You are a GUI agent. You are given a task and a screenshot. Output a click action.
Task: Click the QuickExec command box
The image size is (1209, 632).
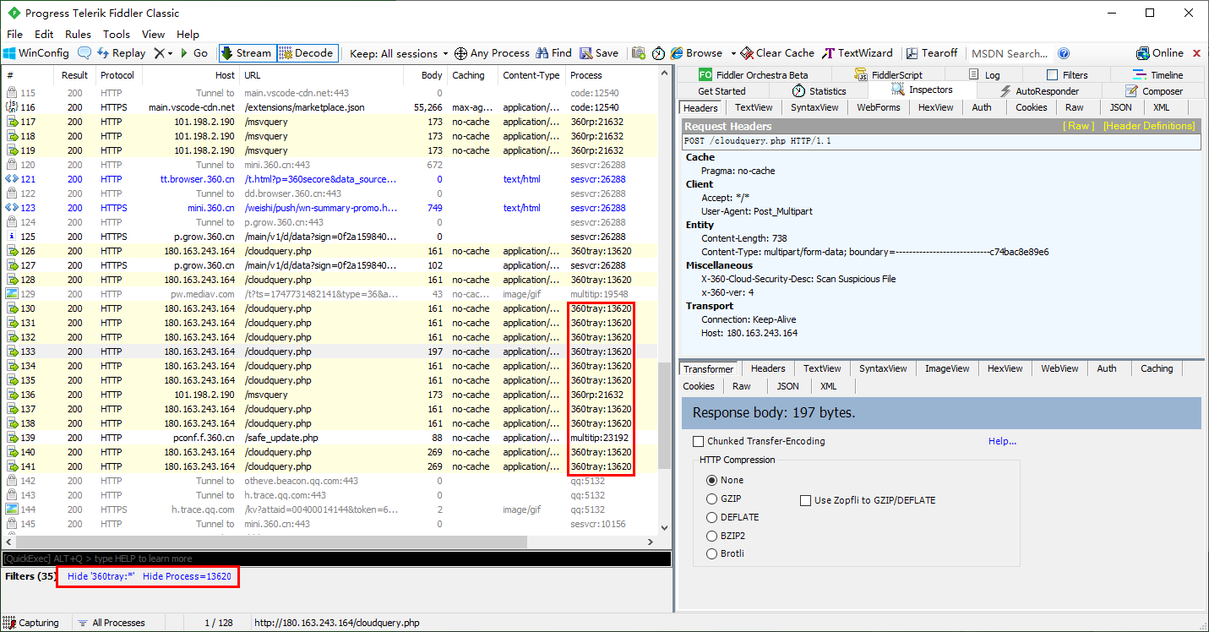click(x=336, y=558)
